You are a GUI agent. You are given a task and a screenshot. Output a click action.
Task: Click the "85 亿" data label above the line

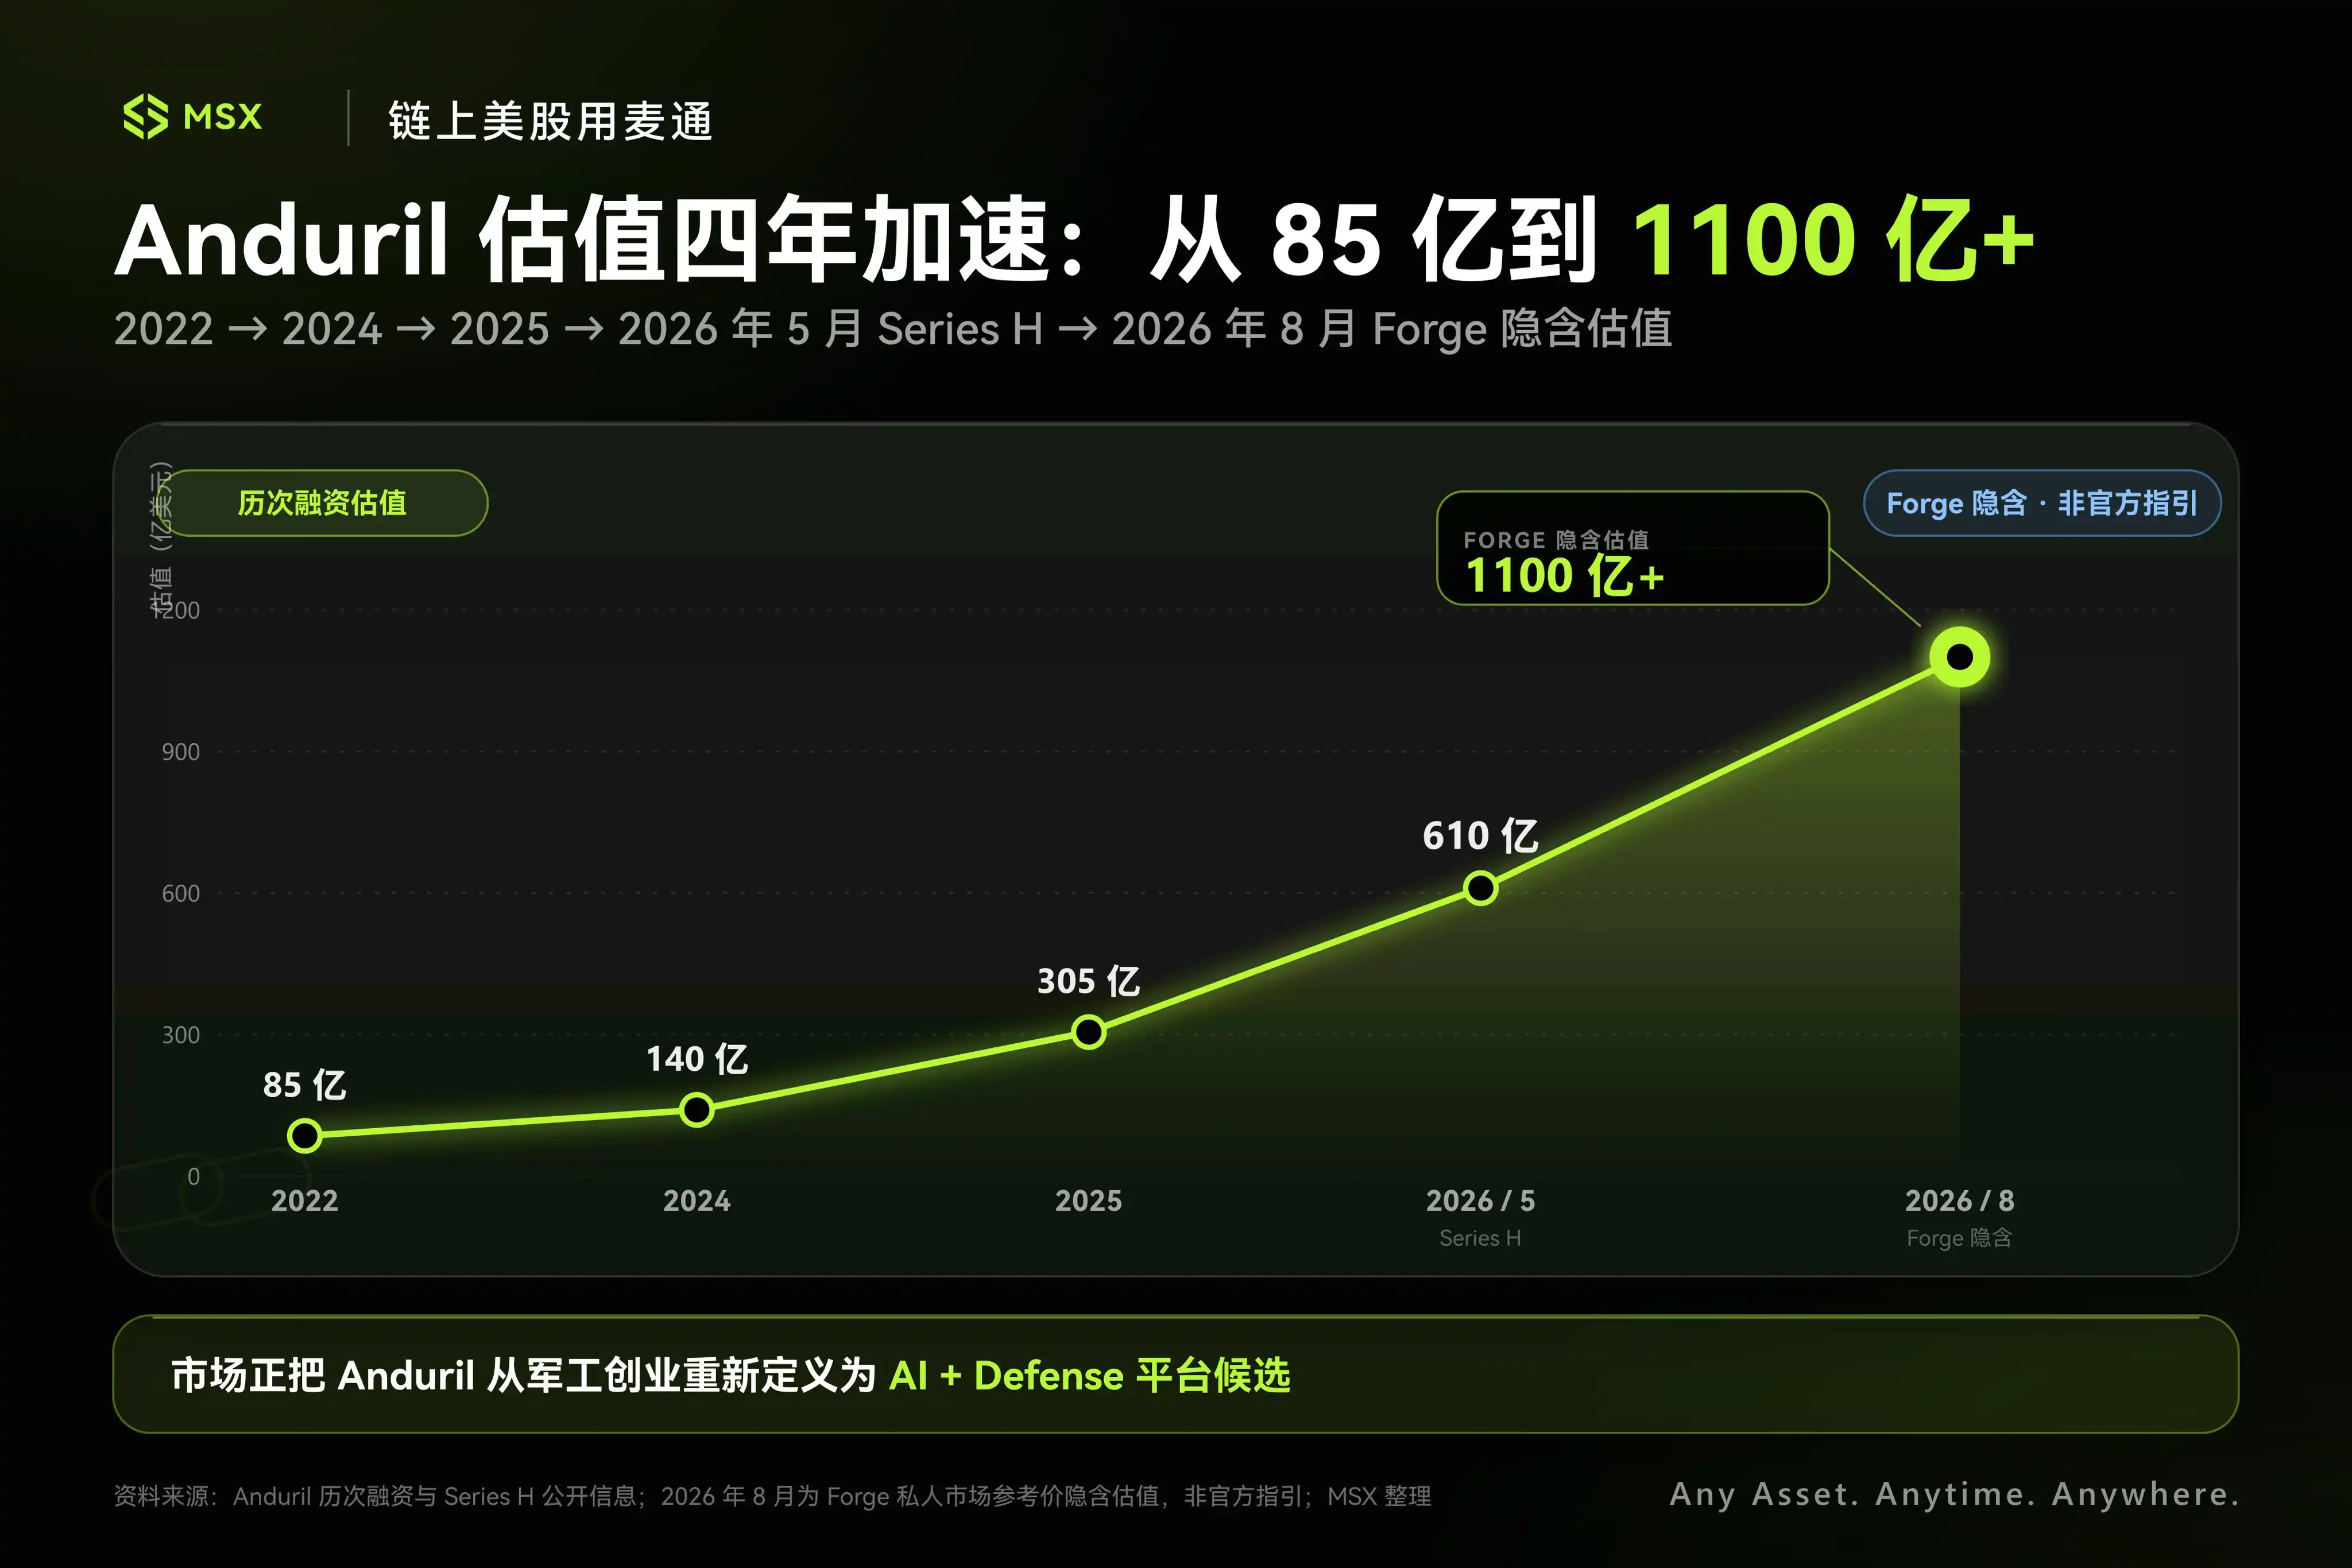(x=305, y=1085)
